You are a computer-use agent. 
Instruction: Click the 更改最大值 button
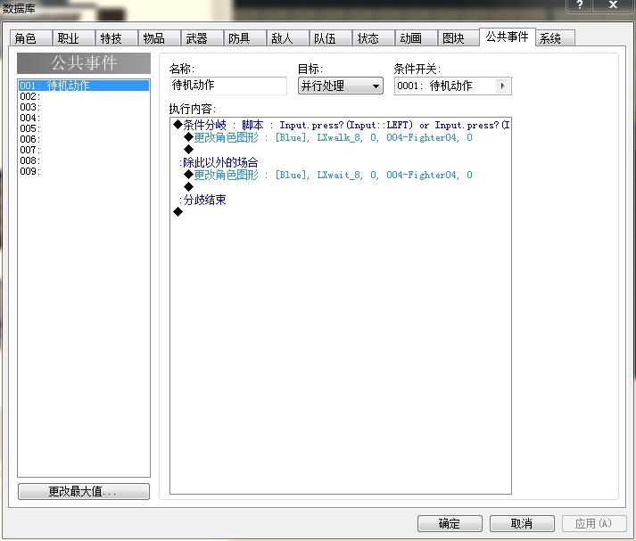point(84,492)
